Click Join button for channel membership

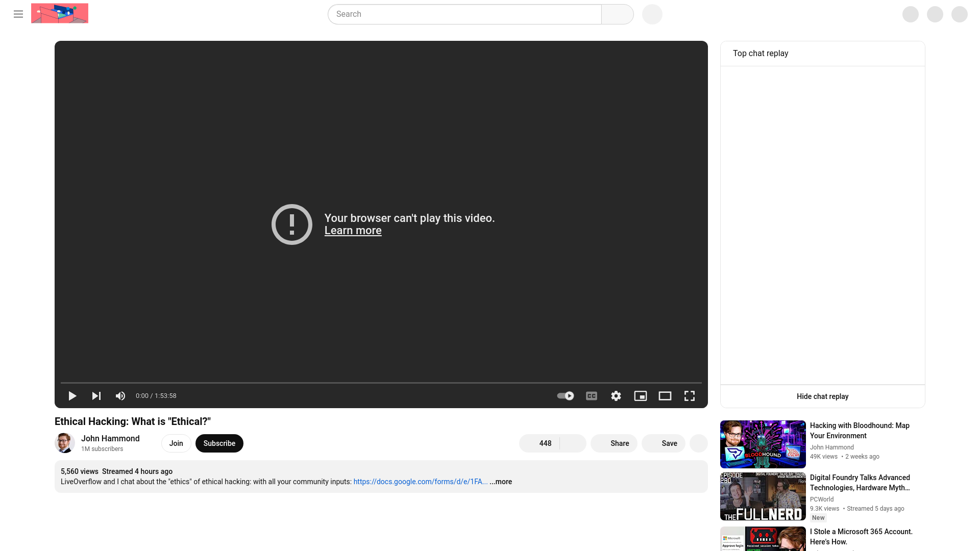(176, 443)
